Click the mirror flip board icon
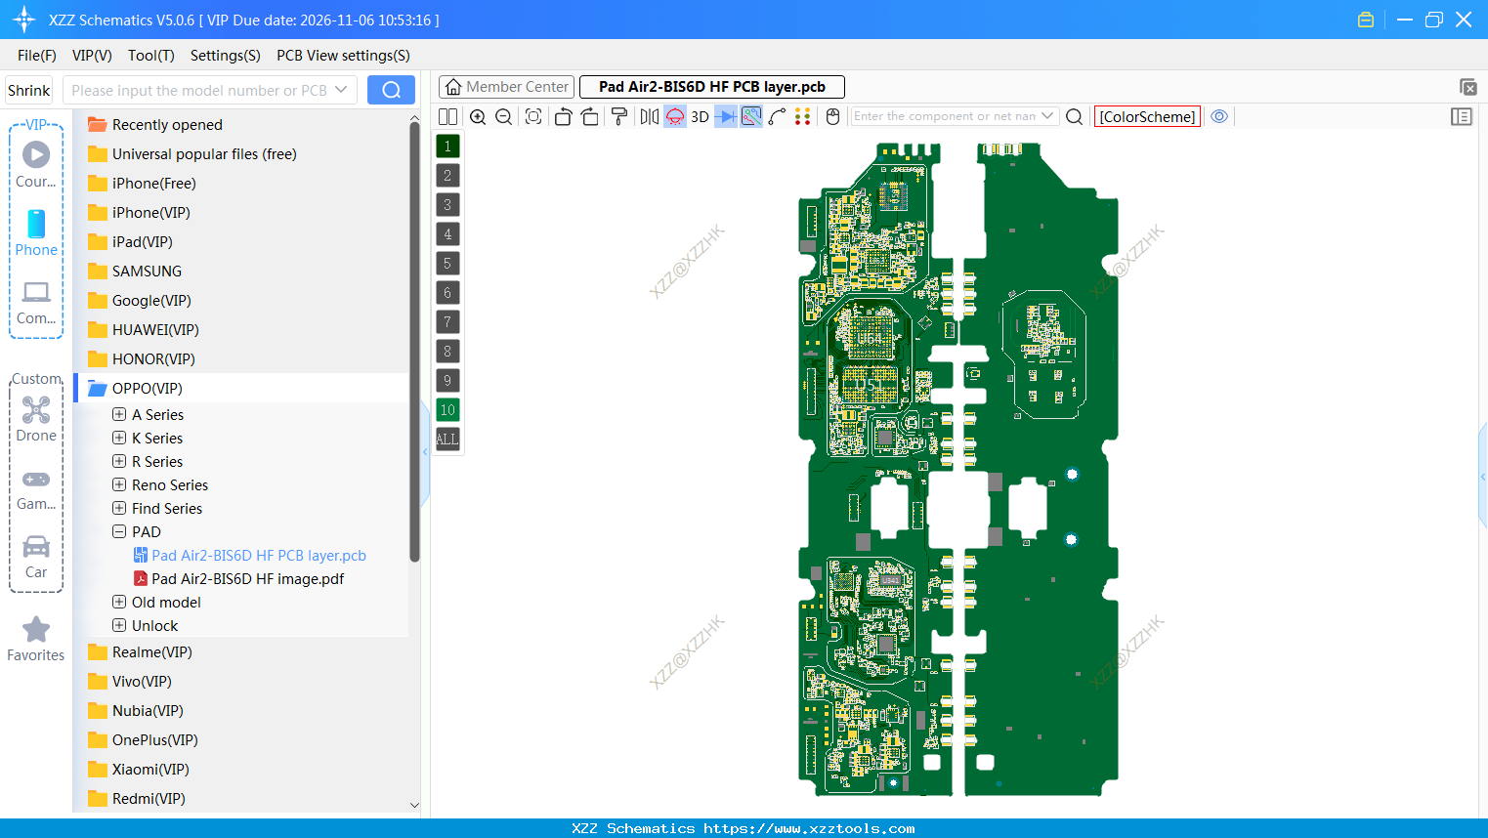 (648, 116)
